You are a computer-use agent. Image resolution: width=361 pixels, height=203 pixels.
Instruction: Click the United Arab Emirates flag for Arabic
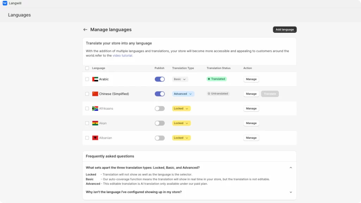(x=95, y=79)
